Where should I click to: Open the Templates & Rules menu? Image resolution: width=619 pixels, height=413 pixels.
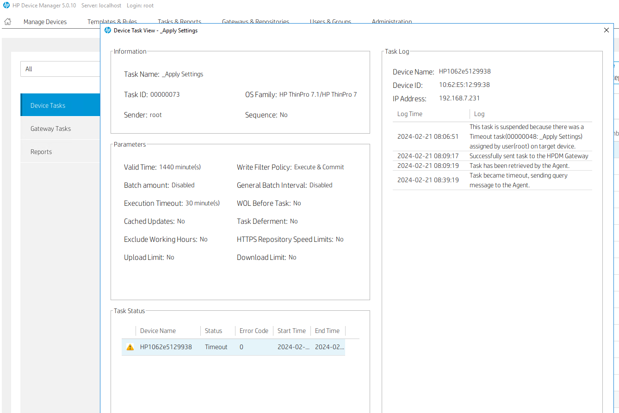pos(112,22)
